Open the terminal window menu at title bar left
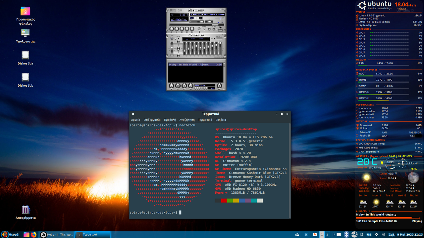This screenshot has height=238, width=424. coord(133,114)
